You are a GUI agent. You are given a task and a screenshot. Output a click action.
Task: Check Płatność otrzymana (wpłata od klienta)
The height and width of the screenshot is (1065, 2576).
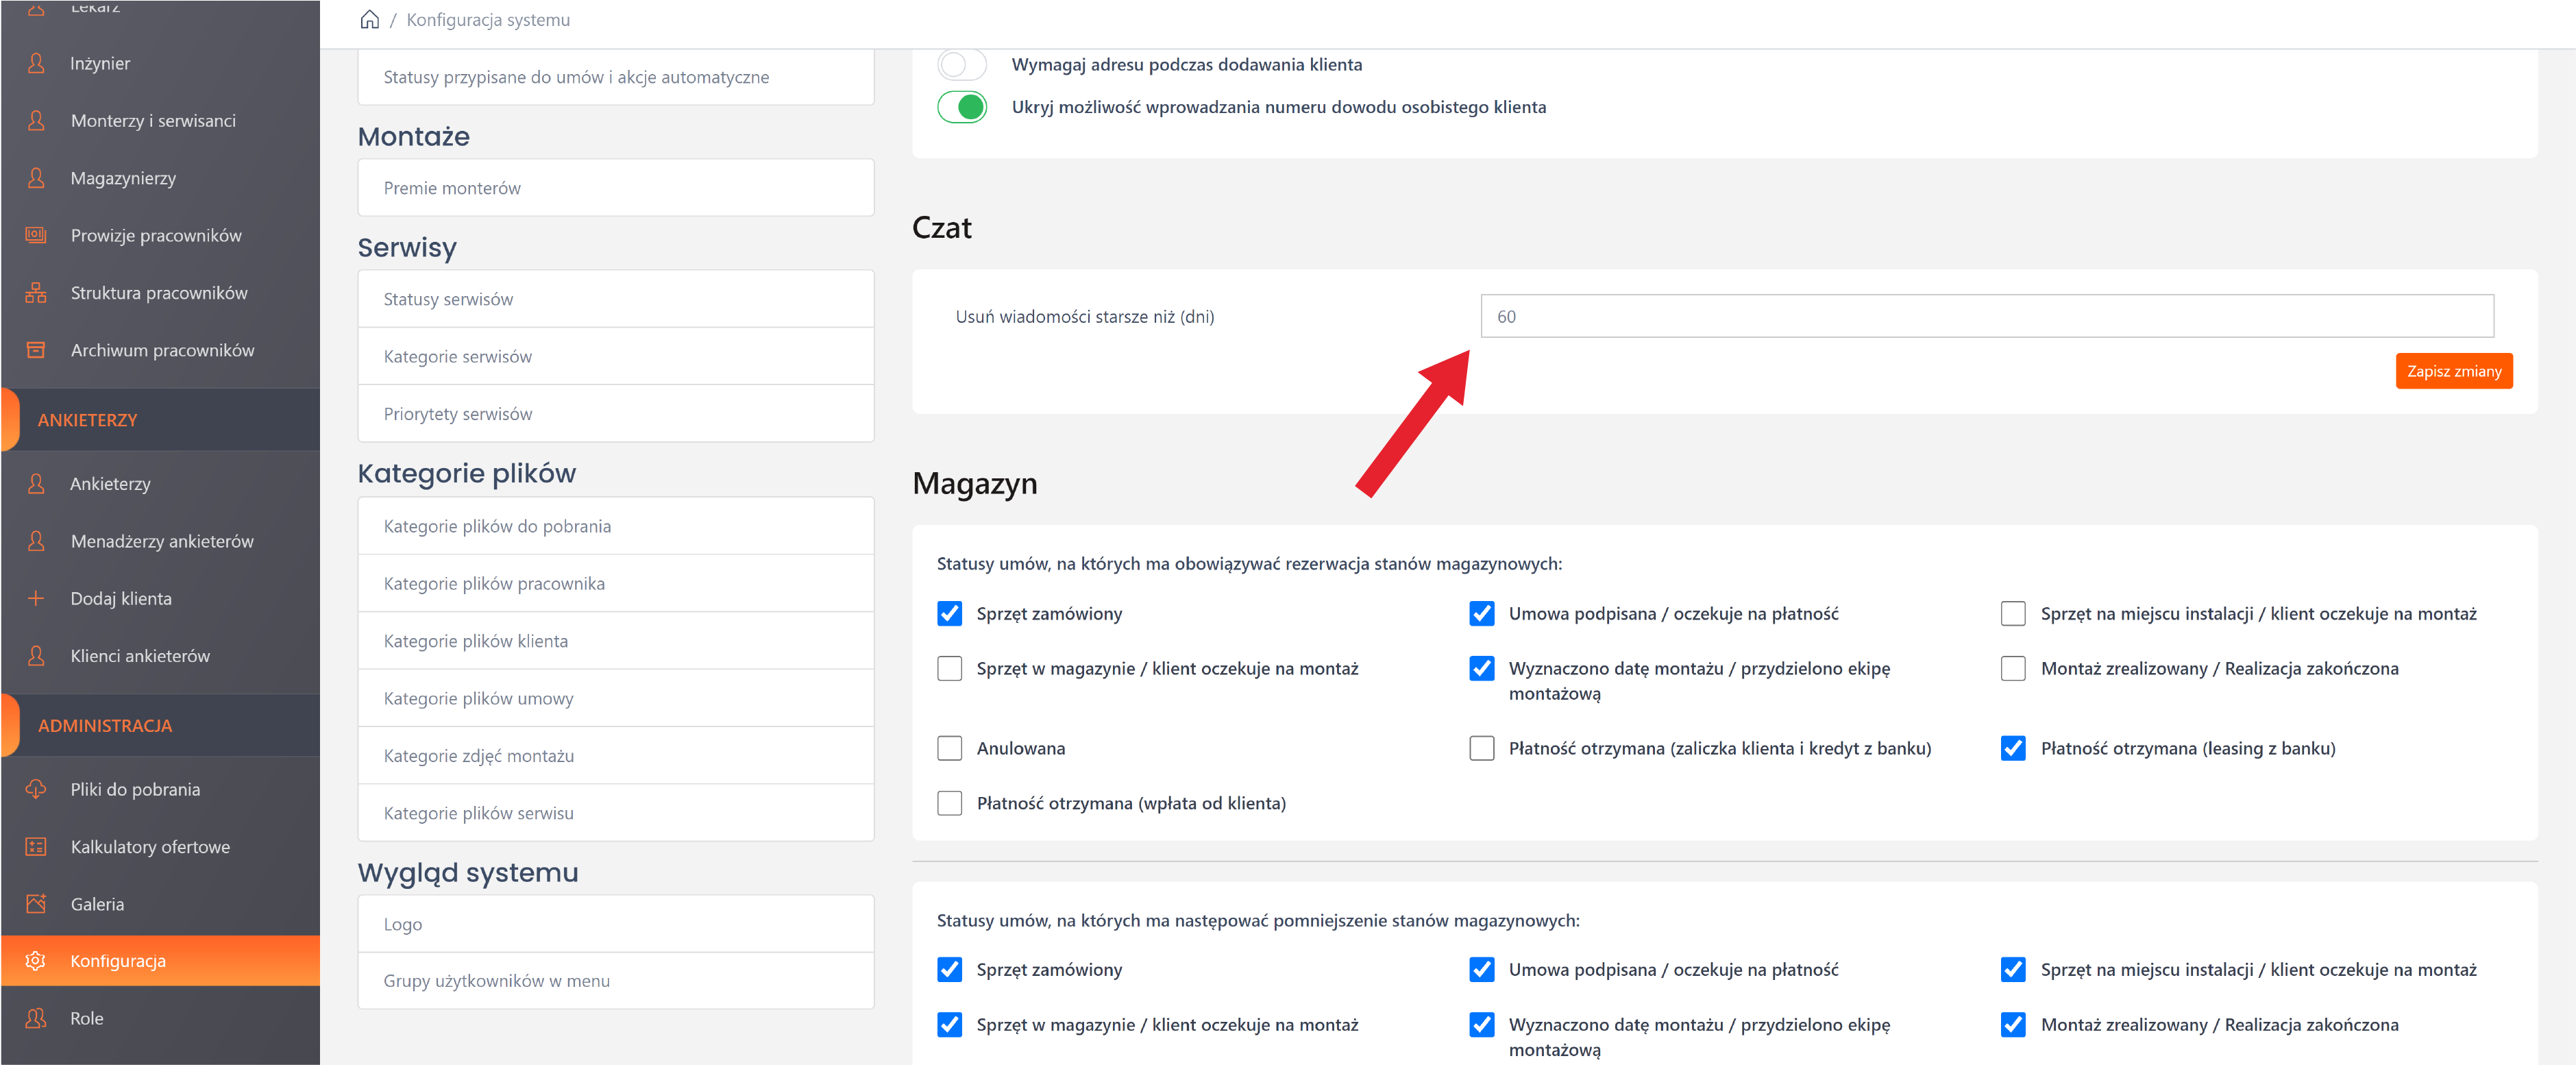click(949, 803)
